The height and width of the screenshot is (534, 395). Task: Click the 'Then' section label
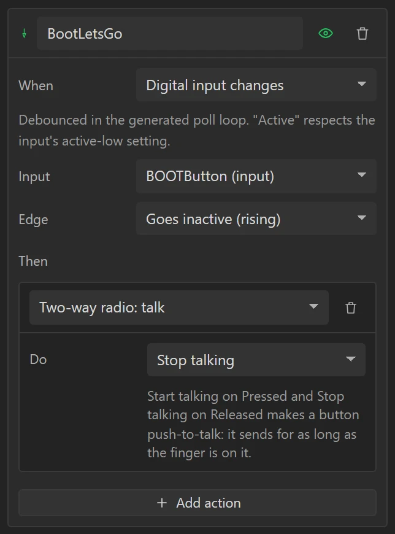tap(33, 261)
